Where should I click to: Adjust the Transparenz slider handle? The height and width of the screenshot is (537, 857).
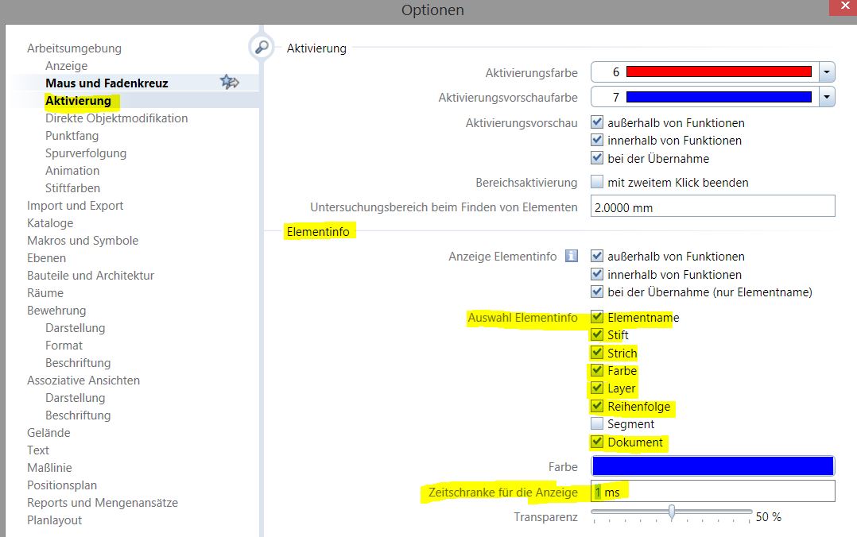pyautogui.click(x=672, y=513)
